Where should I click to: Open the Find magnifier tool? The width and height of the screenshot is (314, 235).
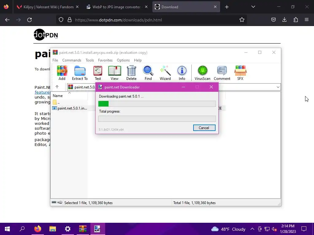pos(148,73)
